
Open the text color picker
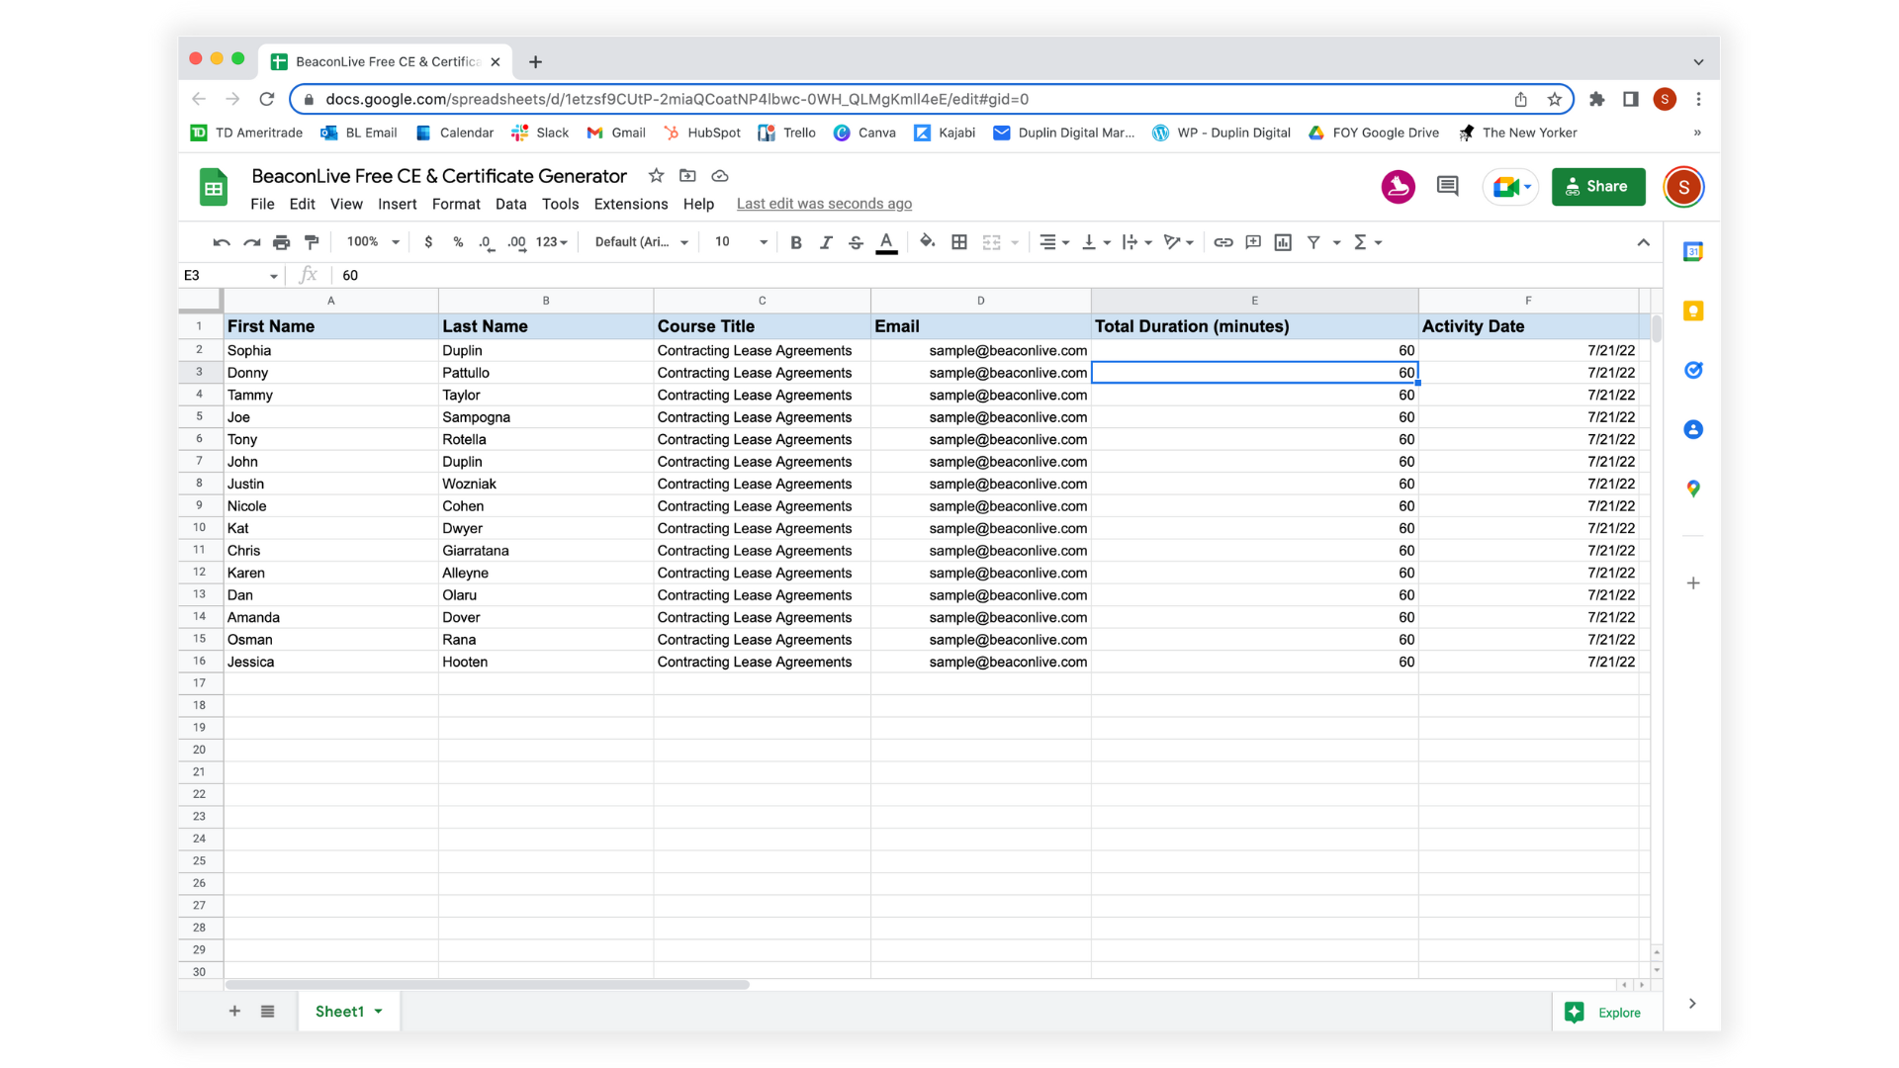pyautogui.click(x=887, y=242)
